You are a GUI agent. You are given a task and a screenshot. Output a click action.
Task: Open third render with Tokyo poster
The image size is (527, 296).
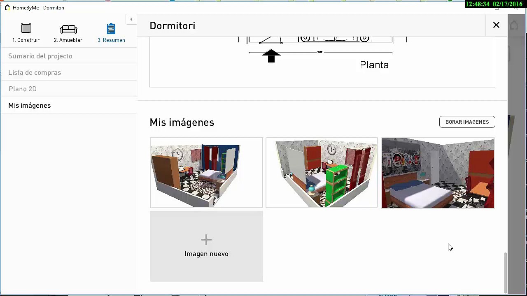coord(438,173)
